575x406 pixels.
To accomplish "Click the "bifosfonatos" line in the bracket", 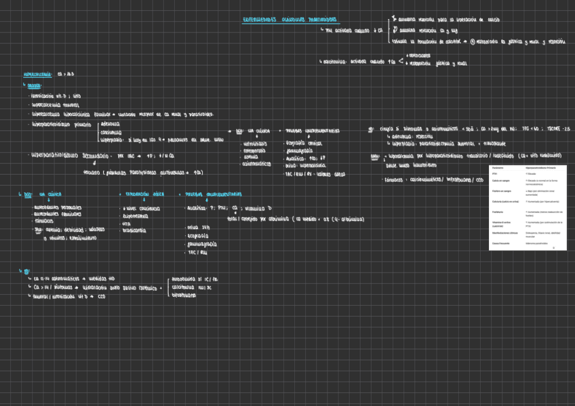I will [x=184, y=295].
